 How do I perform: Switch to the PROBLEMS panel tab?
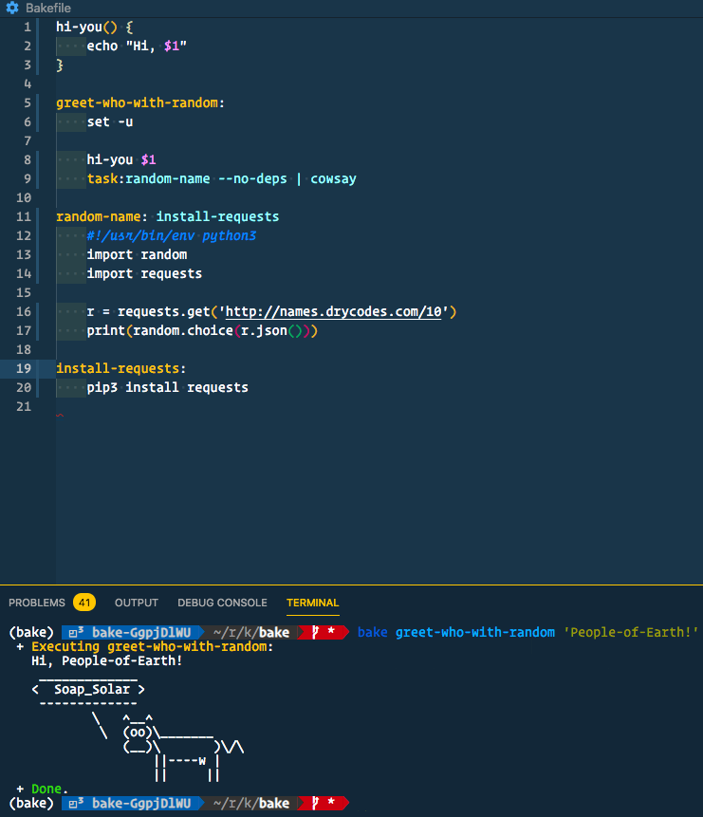point(37,603)
